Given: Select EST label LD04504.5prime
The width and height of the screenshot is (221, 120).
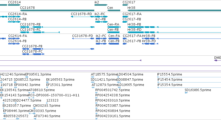Looking at the screenshot, I should 130,74.
